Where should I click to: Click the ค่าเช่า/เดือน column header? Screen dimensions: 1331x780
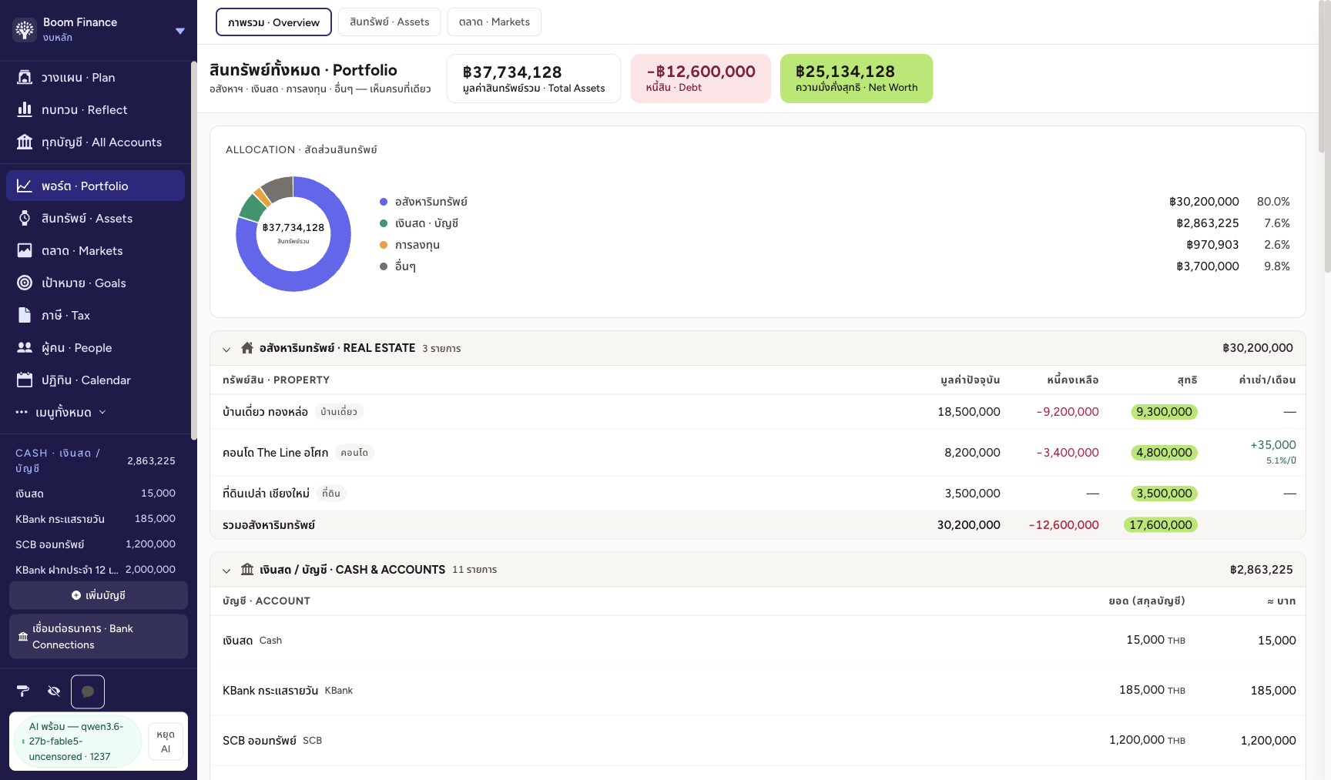(x=1267, y=380)
